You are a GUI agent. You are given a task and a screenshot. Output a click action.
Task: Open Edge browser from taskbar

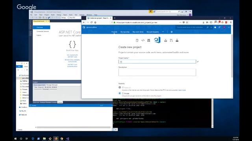tap(33, 139)
